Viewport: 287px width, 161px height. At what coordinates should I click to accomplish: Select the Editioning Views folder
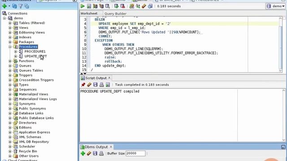(x=32, y=33)
